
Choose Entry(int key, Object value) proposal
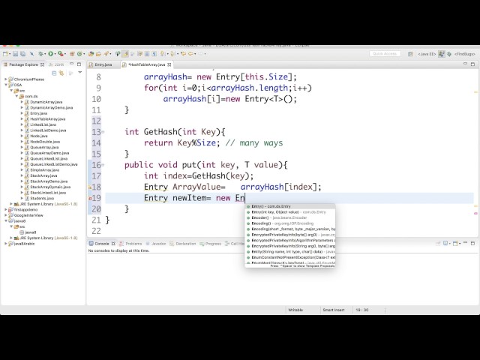click(290, 211)
